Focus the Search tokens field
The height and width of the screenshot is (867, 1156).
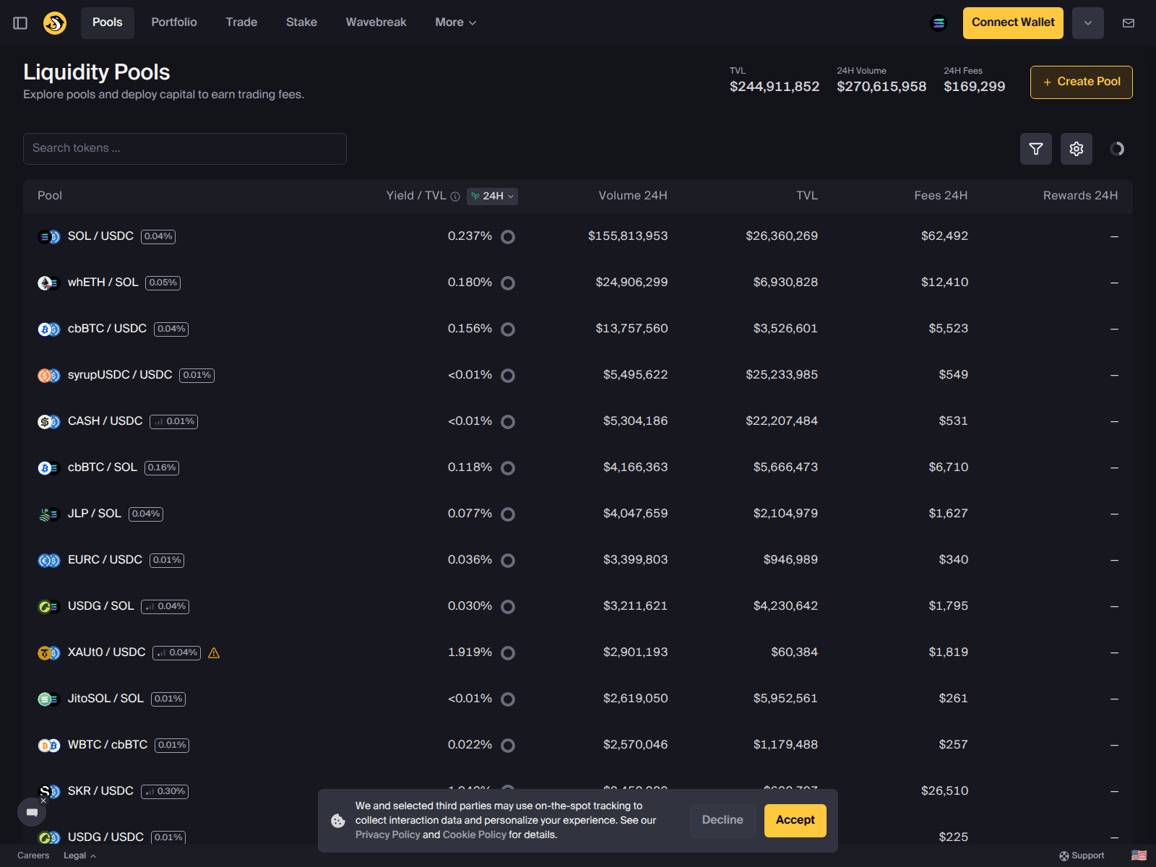[185, 149]
